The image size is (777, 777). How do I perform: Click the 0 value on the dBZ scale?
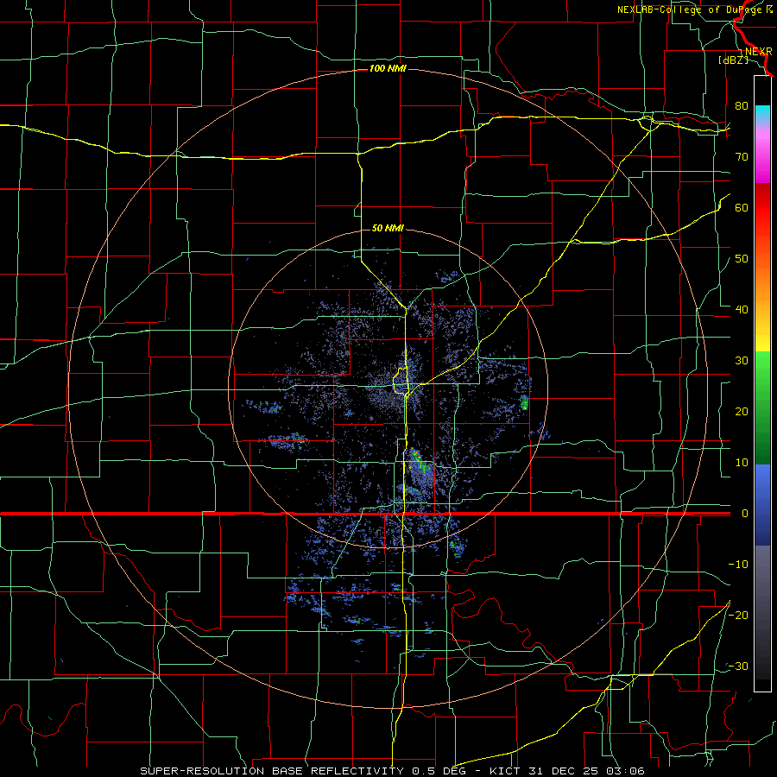745,514
